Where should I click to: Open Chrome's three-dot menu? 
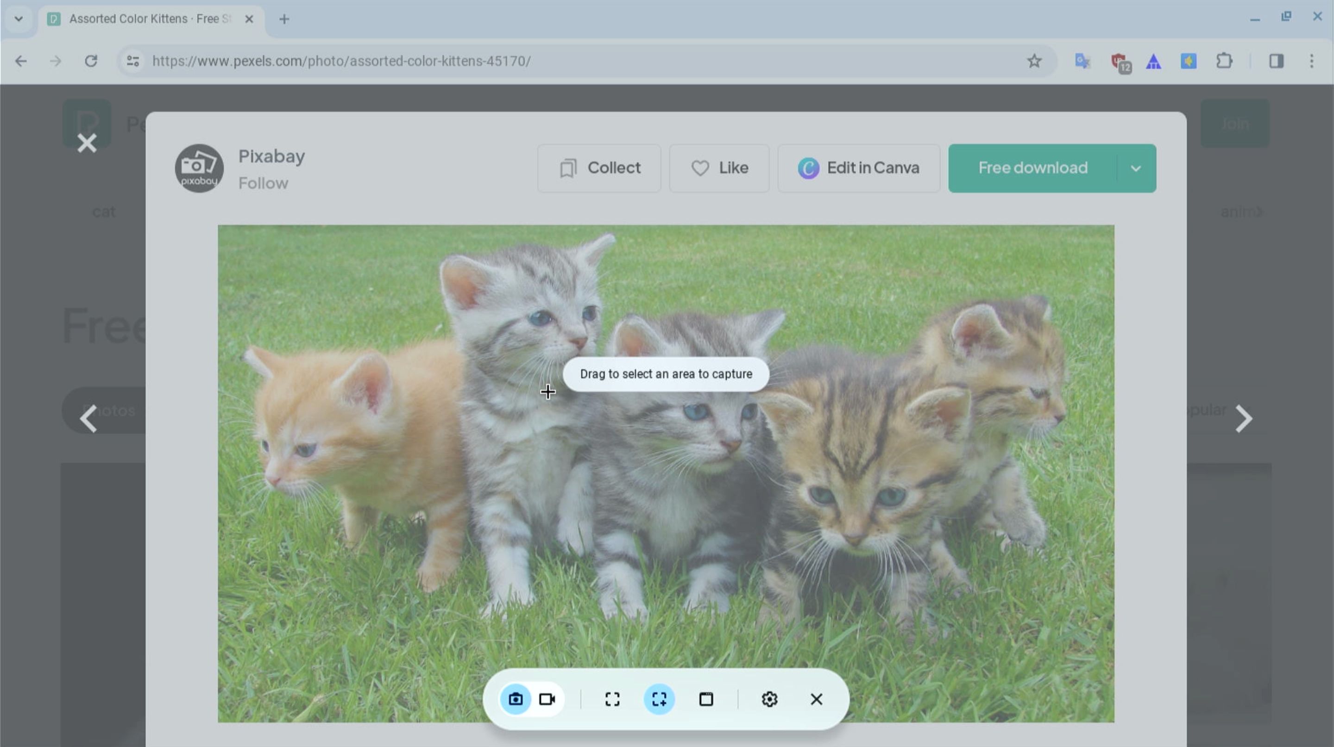coord(1313,61)
